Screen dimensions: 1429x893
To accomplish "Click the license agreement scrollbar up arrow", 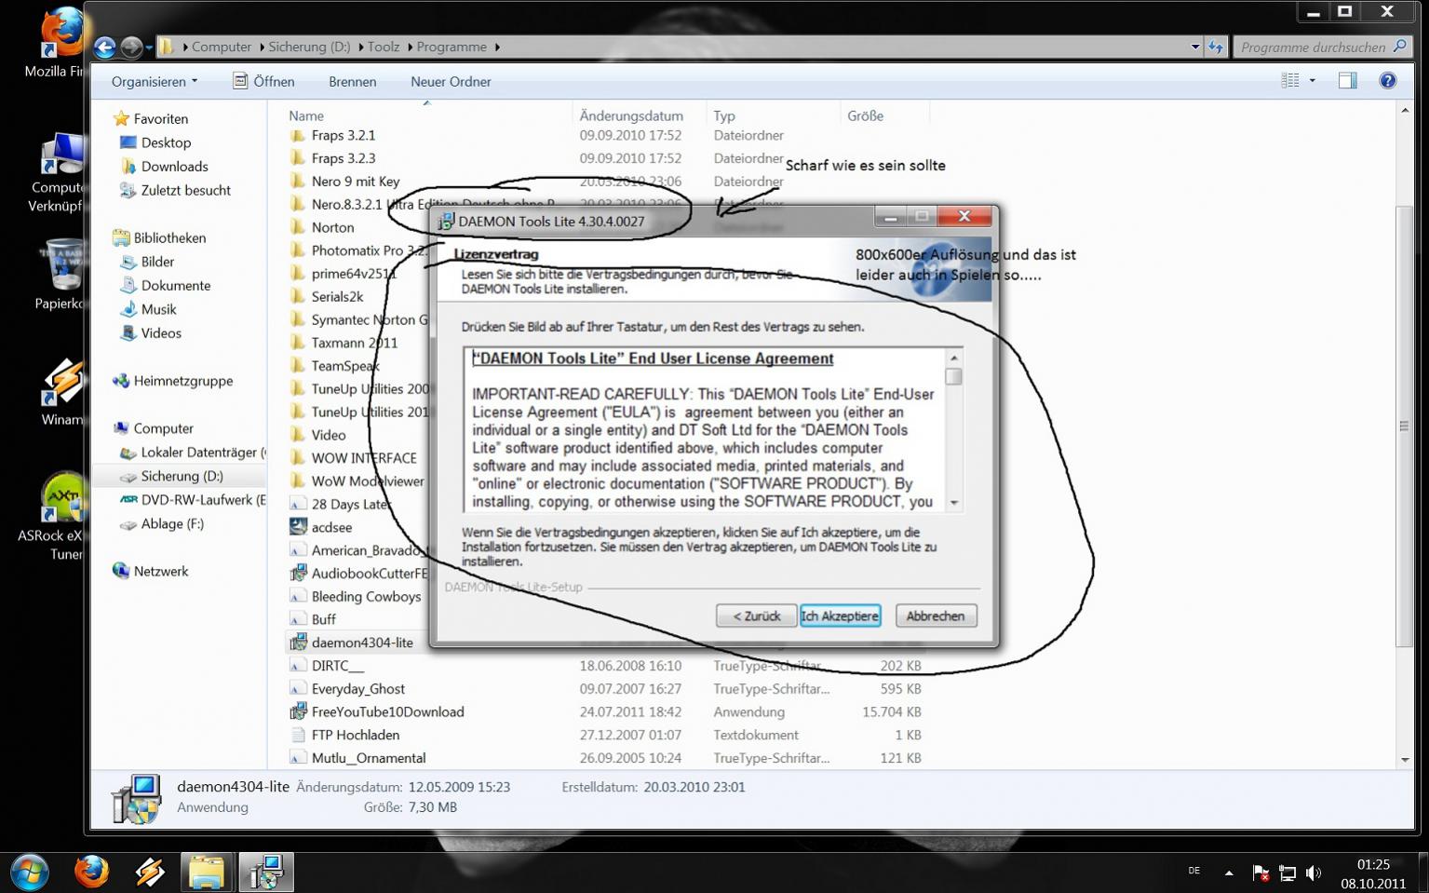I will click(953, 358).
